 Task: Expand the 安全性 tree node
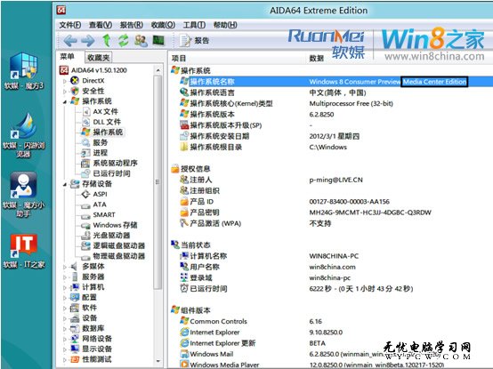(x=65, y=91)
